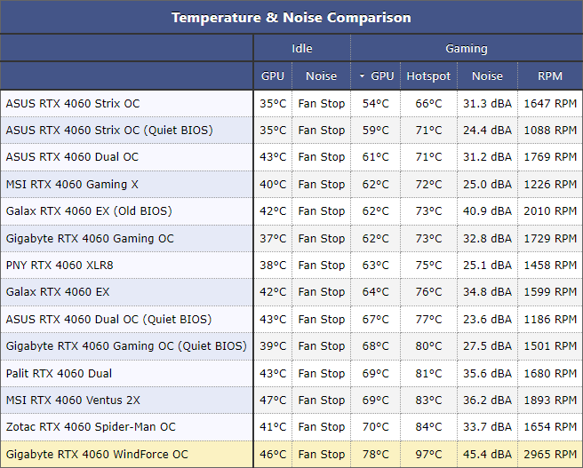Select Palit RTX 4060 Dual row name
Viewport: 583px width, 468px height.
pyautogui.click(x=59, y=373)
